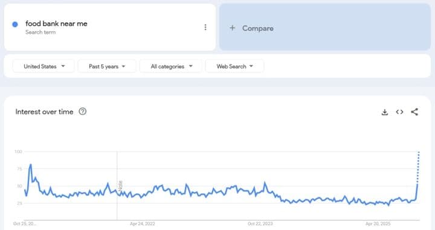Click the 50 value on the y-axis
Viewport: 435px width, 230px height.
(x=19, y=186)
